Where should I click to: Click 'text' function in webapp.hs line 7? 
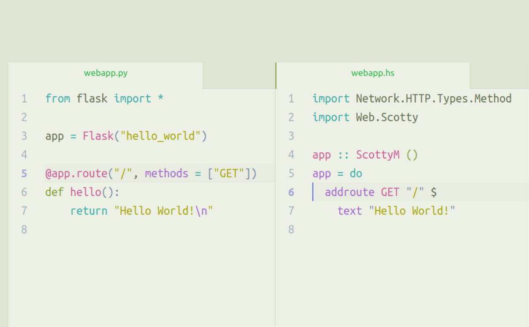[349, 211]
